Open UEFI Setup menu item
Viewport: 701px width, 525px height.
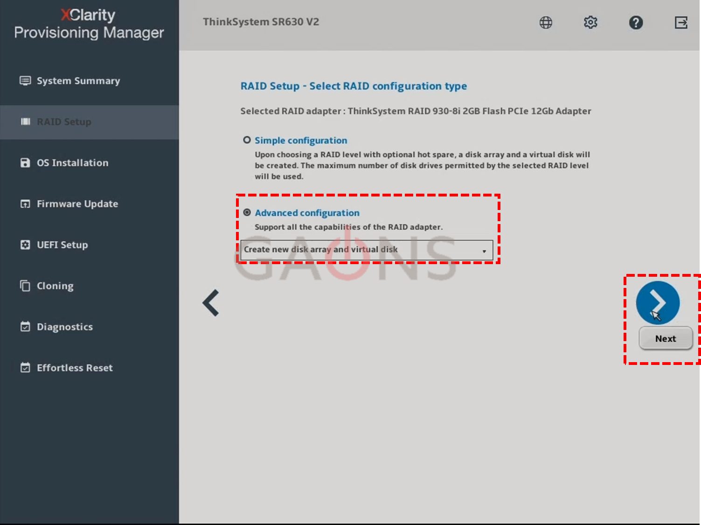point(90,245)
